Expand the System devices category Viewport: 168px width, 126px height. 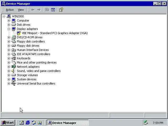[9, 79]
